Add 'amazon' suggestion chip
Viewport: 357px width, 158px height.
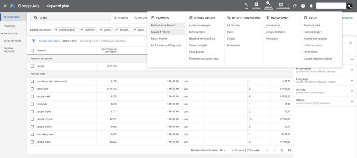tap(123, 30)
